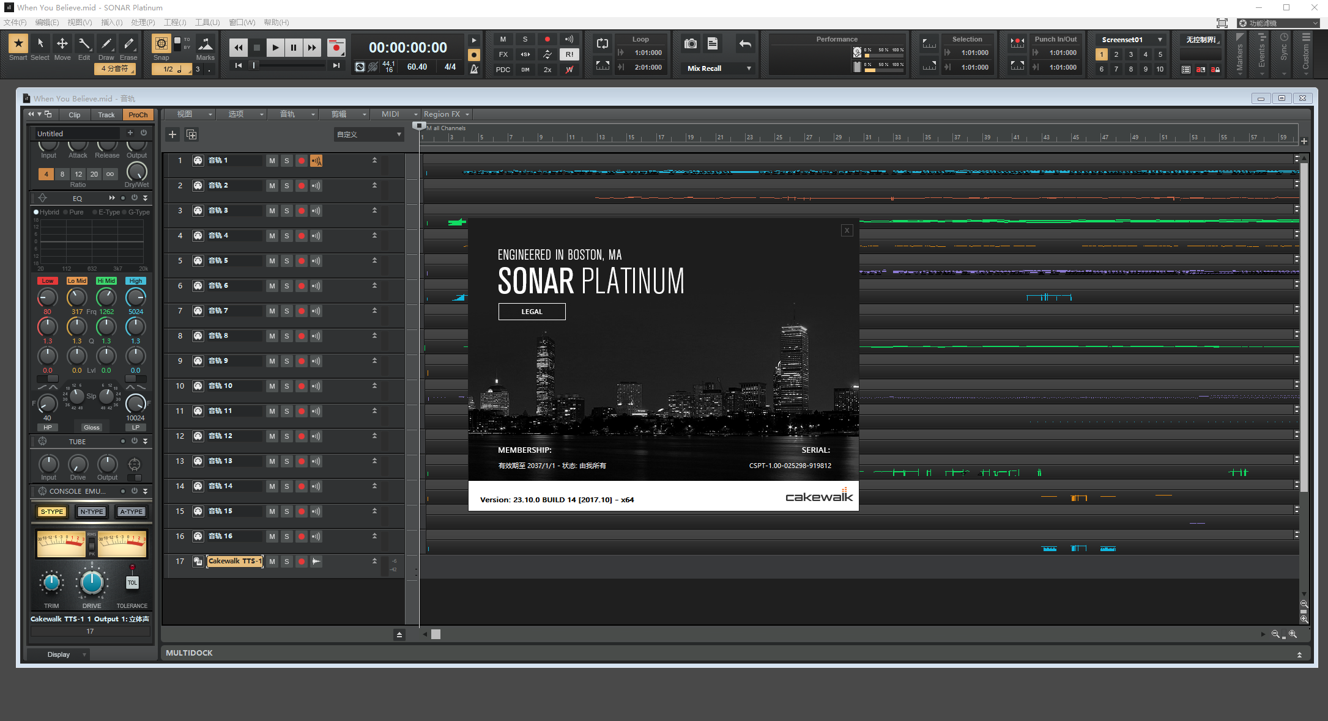The image size is (1328, 721).
Task: Open the 工具(U) menu
Action: point(207,23)
